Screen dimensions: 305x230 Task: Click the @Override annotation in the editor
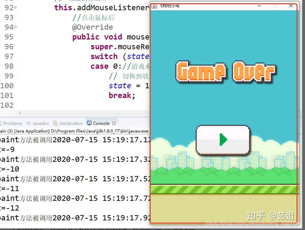(x=93, y=27)
